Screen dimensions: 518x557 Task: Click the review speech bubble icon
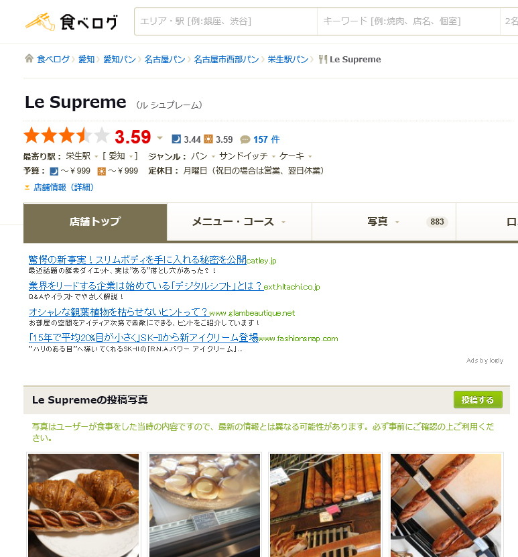pos(245,139)
